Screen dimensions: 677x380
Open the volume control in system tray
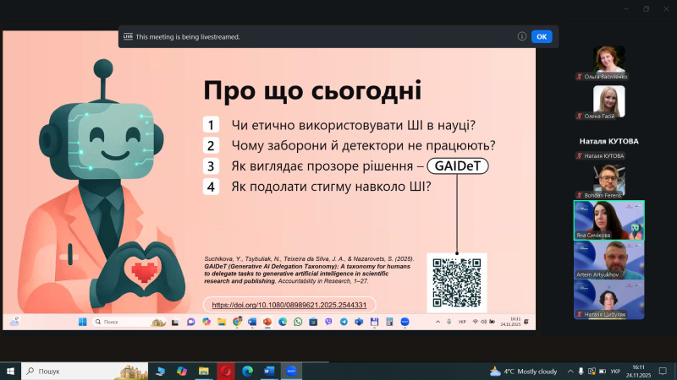pyautogui.click(x=602, y=371)
